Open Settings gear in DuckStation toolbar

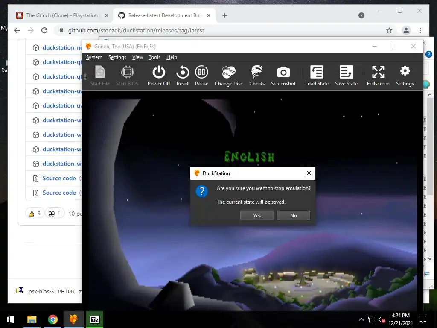click(405, 76)
